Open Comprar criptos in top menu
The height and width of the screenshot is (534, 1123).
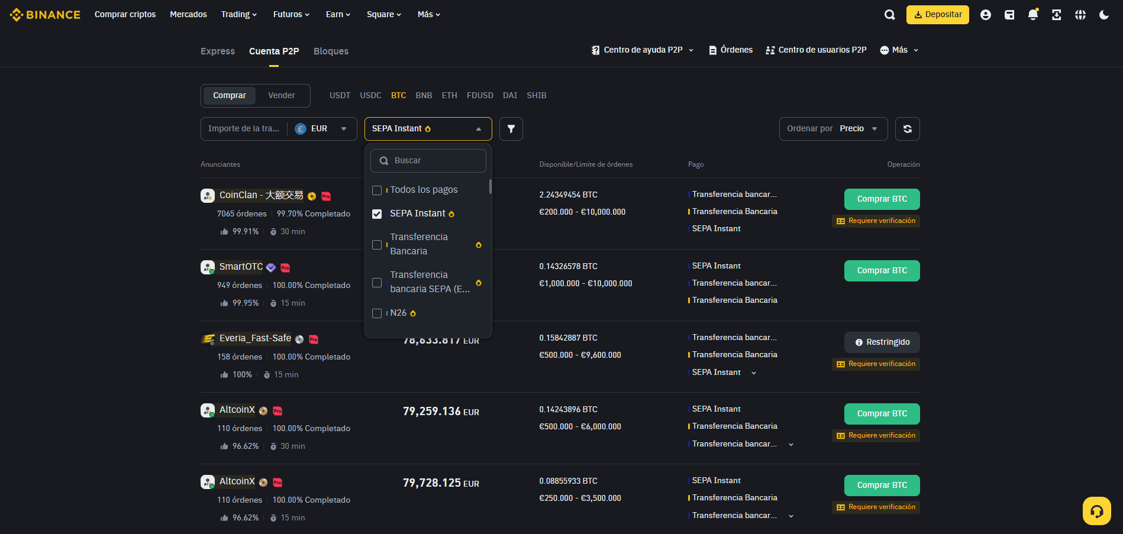(125, 15)
